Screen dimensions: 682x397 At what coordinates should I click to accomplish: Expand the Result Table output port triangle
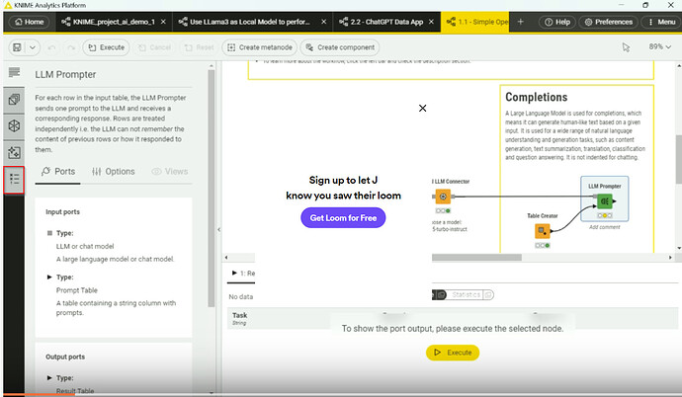click(x=49, y=378)
